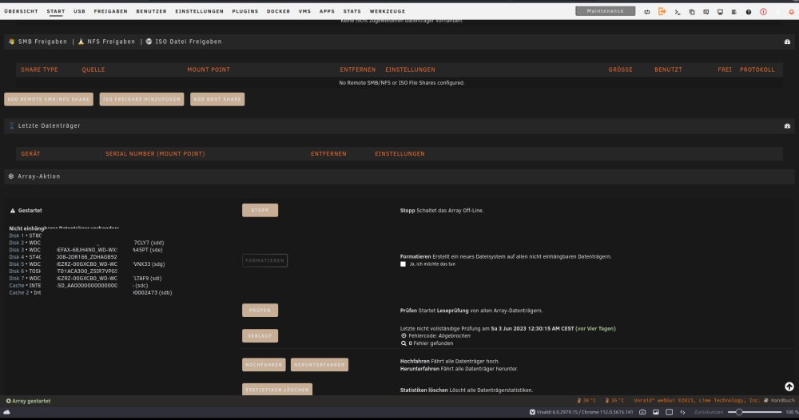
Task: Click the red alert circle icon
Action: pyautogui.click(x=763, y=12)
